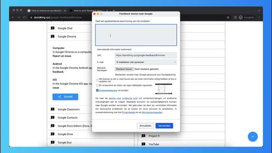The width and height of the screenshot is (272, 153).
Task: Click the Google Chrome feedback icon
Action: pyautogui.click(x=53, y=37)
